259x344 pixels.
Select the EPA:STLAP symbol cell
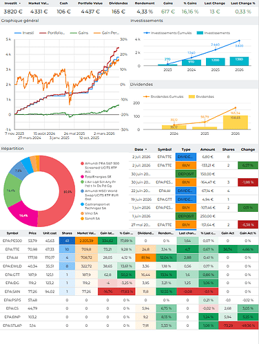click(x=12, y=325)
